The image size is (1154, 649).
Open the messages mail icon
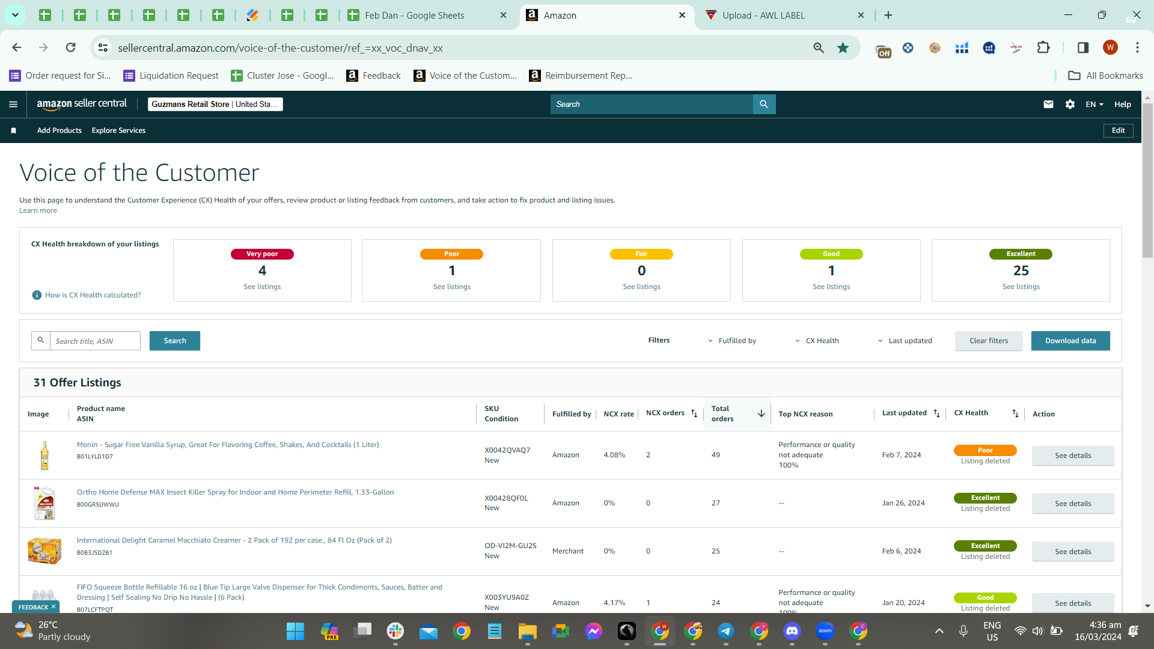[1048, 104]
